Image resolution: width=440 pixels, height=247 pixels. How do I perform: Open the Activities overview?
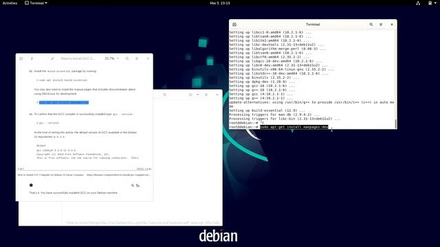[10, 3]
